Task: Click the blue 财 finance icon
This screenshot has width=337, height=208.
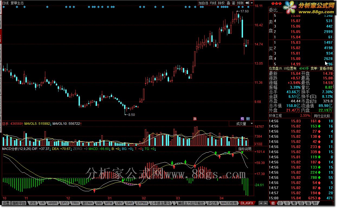Action: pyautogui.click(x=248, y=119)
